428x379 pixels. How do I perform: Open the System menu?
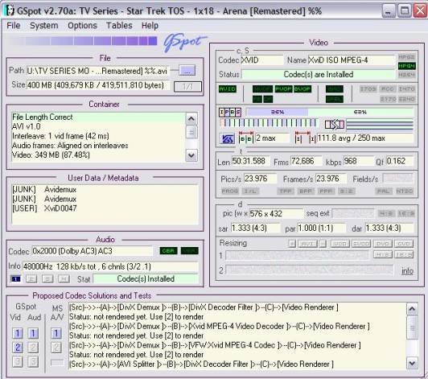(x=44, y=26)
